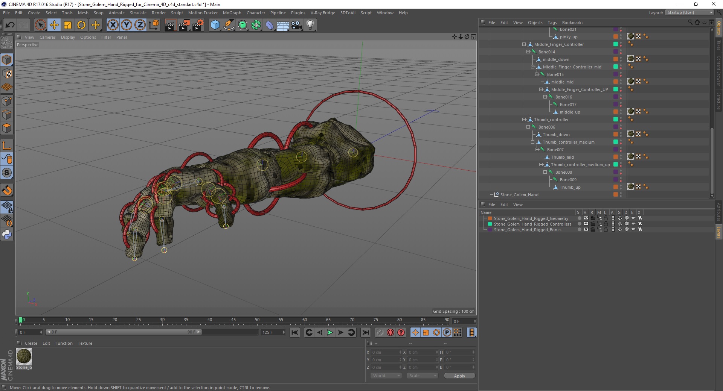Open the Mesh menu
Image resolution: width=723 pixels, height=391 pixels.
(x=83, y=13)
